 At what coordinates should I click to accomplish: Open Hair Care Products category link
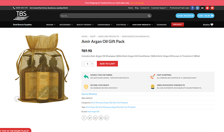(120, 103)
